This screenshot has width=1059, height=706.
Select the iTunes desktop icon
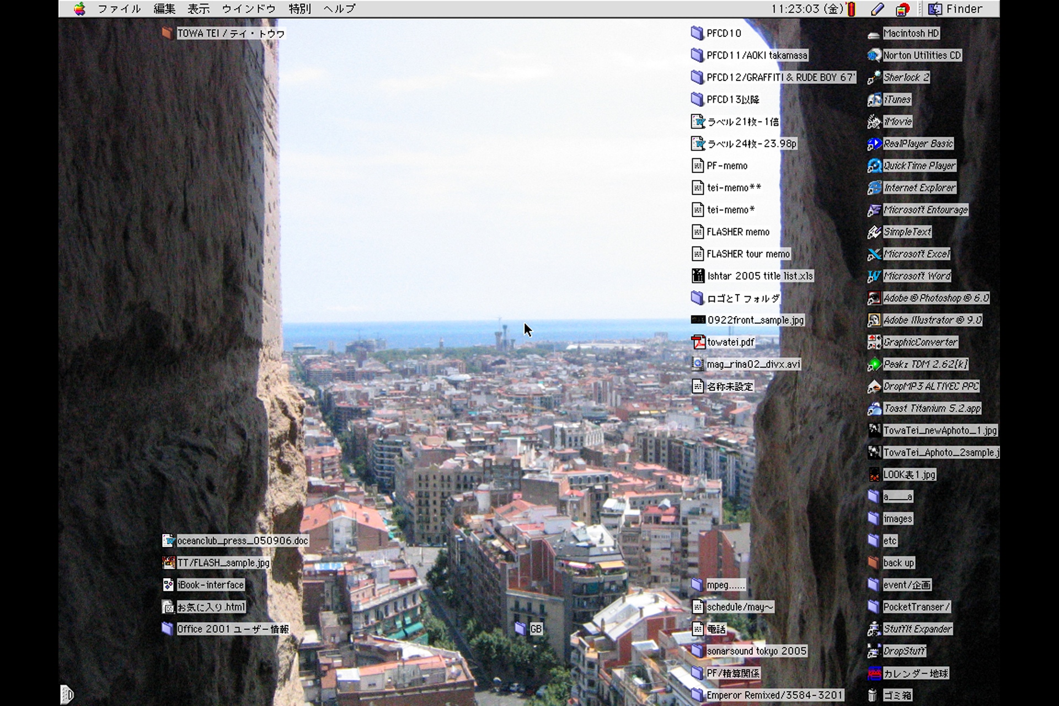[874, 100]
